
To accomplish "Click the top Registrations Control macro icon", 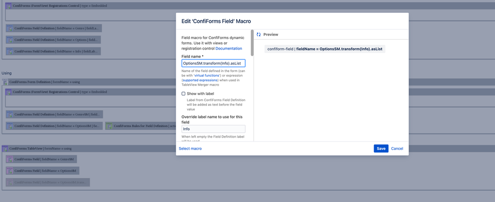I will tap(8, 5).
